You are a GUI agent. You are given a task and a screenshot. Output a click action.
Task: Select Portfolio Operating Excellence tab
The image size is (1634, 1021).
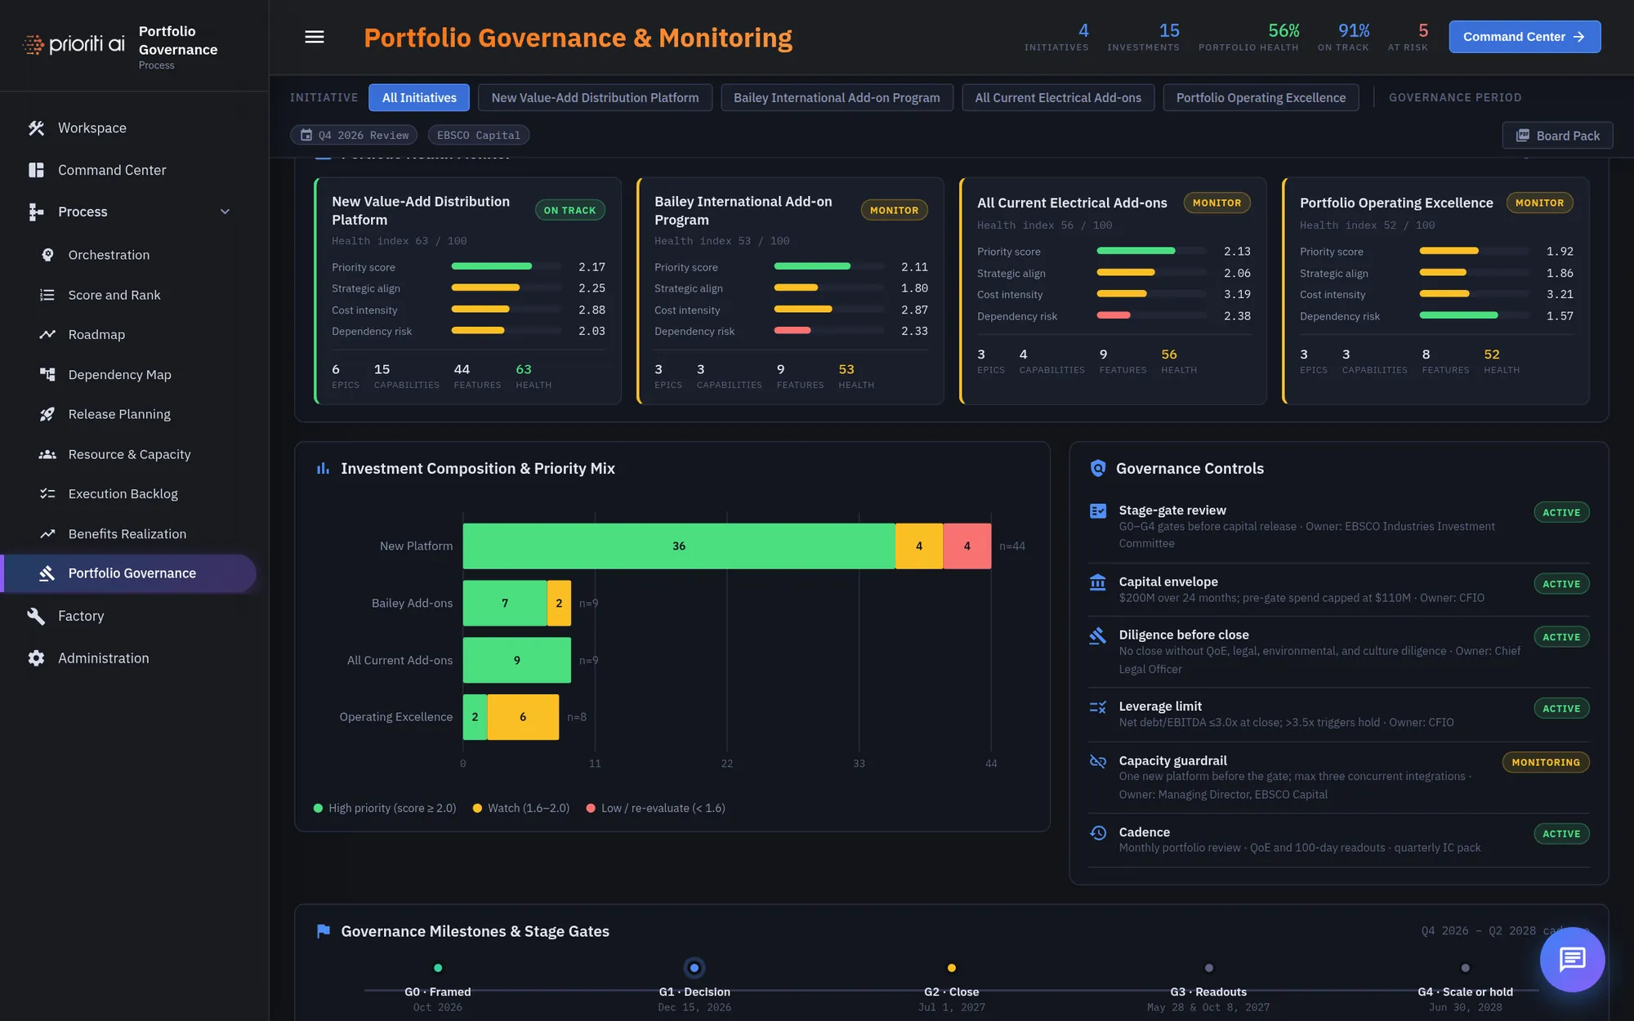tap(1261, 97)
